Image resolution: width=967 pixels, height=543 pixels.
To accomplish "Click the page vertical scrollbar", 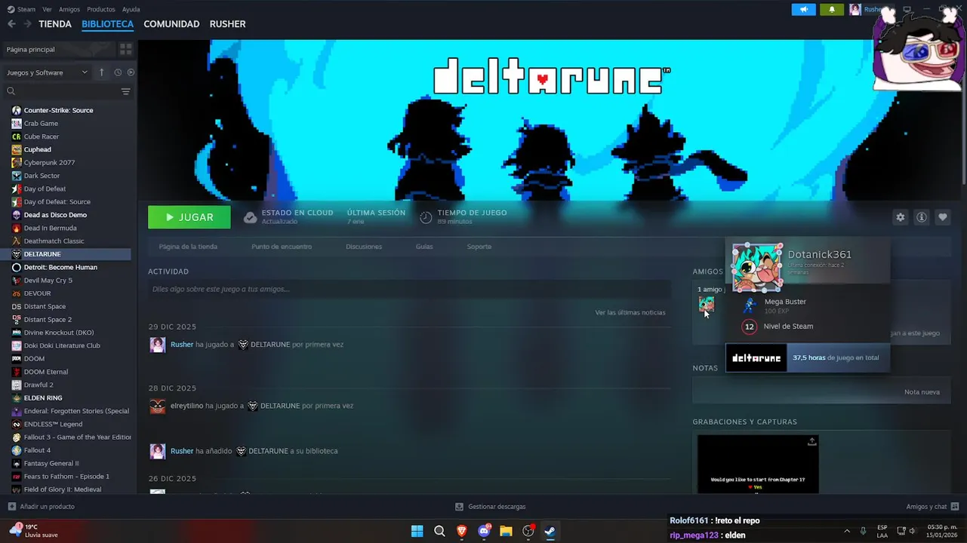I will (963, 111).
